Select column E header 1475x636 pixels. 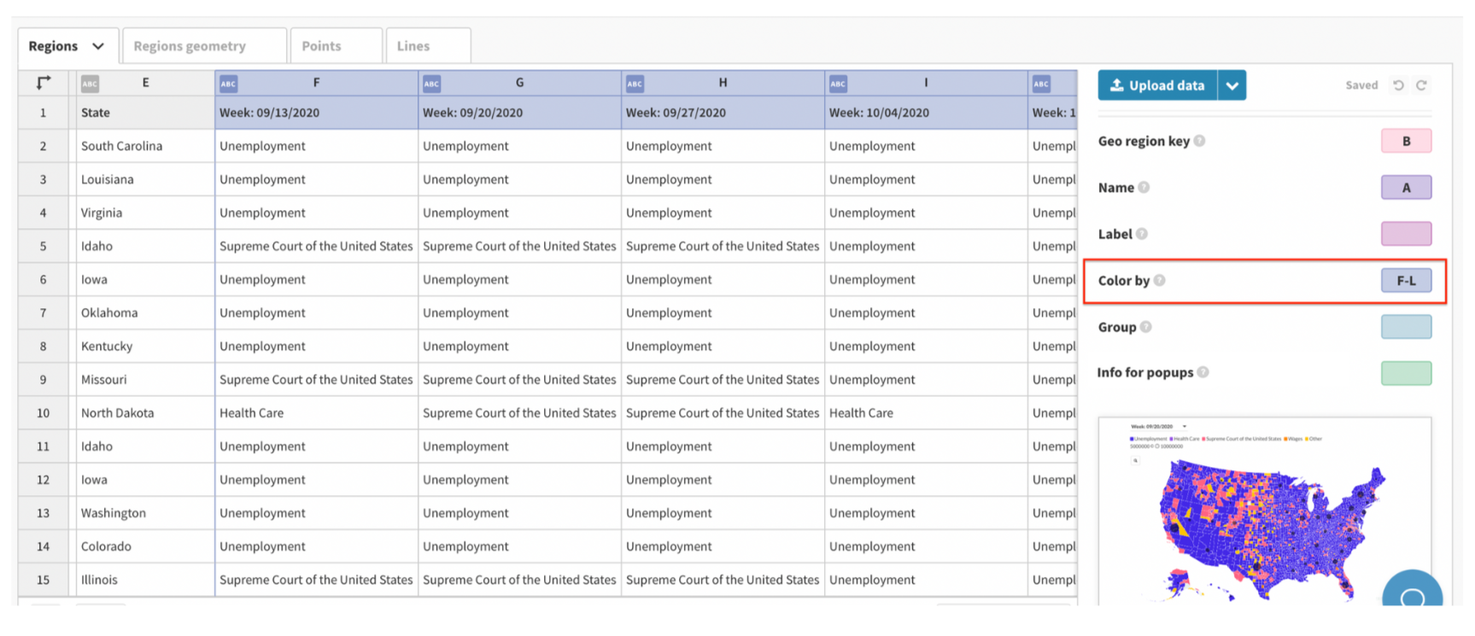tap(145, 83)
